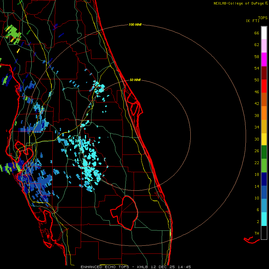Click the TH threshold legend label

click(257, 233)
